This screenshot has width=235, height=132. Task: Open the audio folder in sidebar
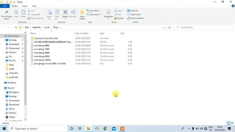11,69
